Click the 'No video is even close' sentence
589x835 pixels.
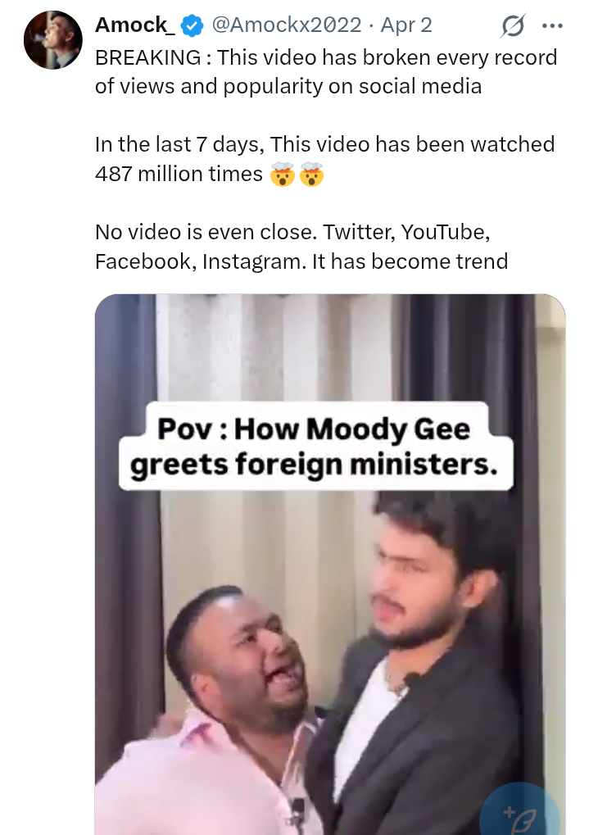[205, 232]
